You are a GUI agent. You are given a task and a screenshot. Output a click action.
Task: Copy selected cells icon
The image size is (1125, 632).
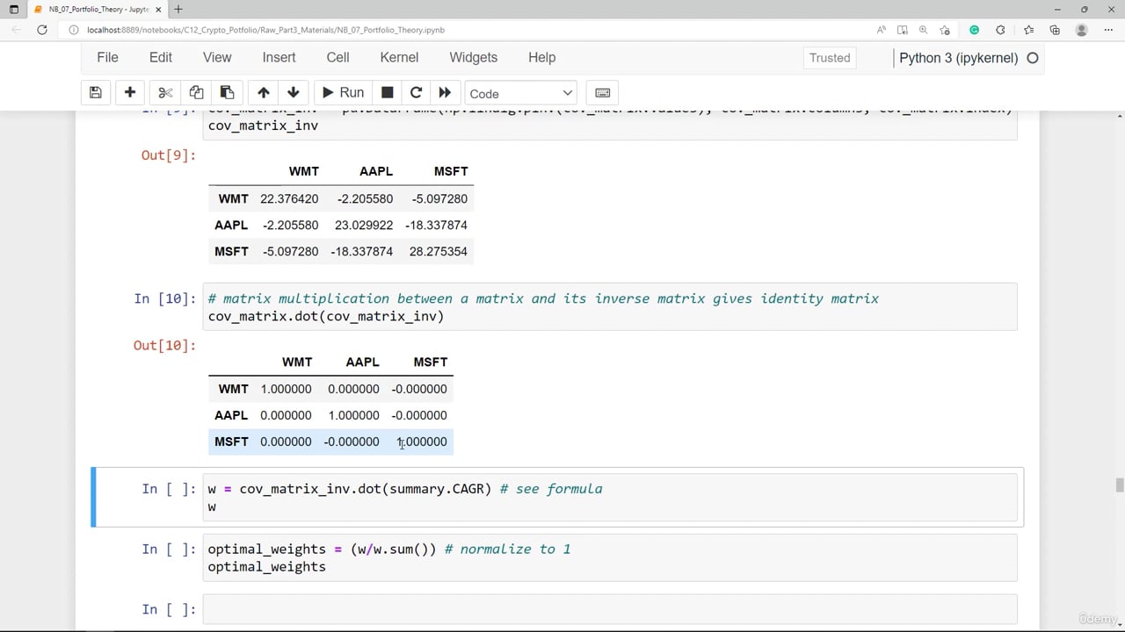(196, 93)
